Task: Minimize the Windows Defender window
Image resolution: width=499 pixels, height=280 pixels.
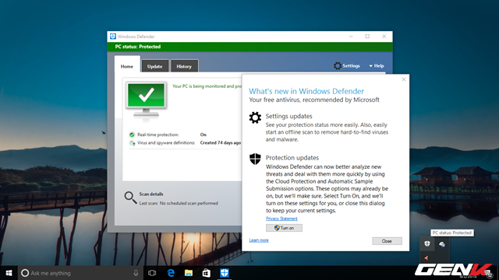Action: [x=351, y=37]
